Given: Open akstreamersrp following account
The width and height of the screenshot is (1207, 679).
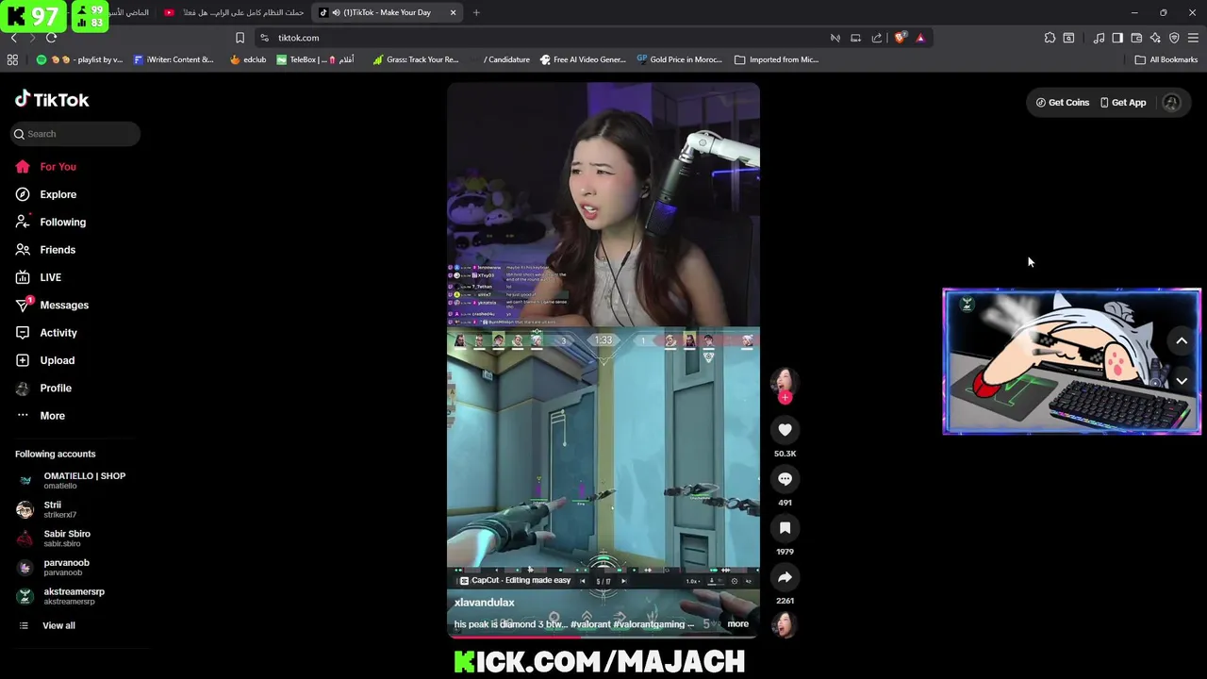Looking at the screenshot, I should [60, 596].
